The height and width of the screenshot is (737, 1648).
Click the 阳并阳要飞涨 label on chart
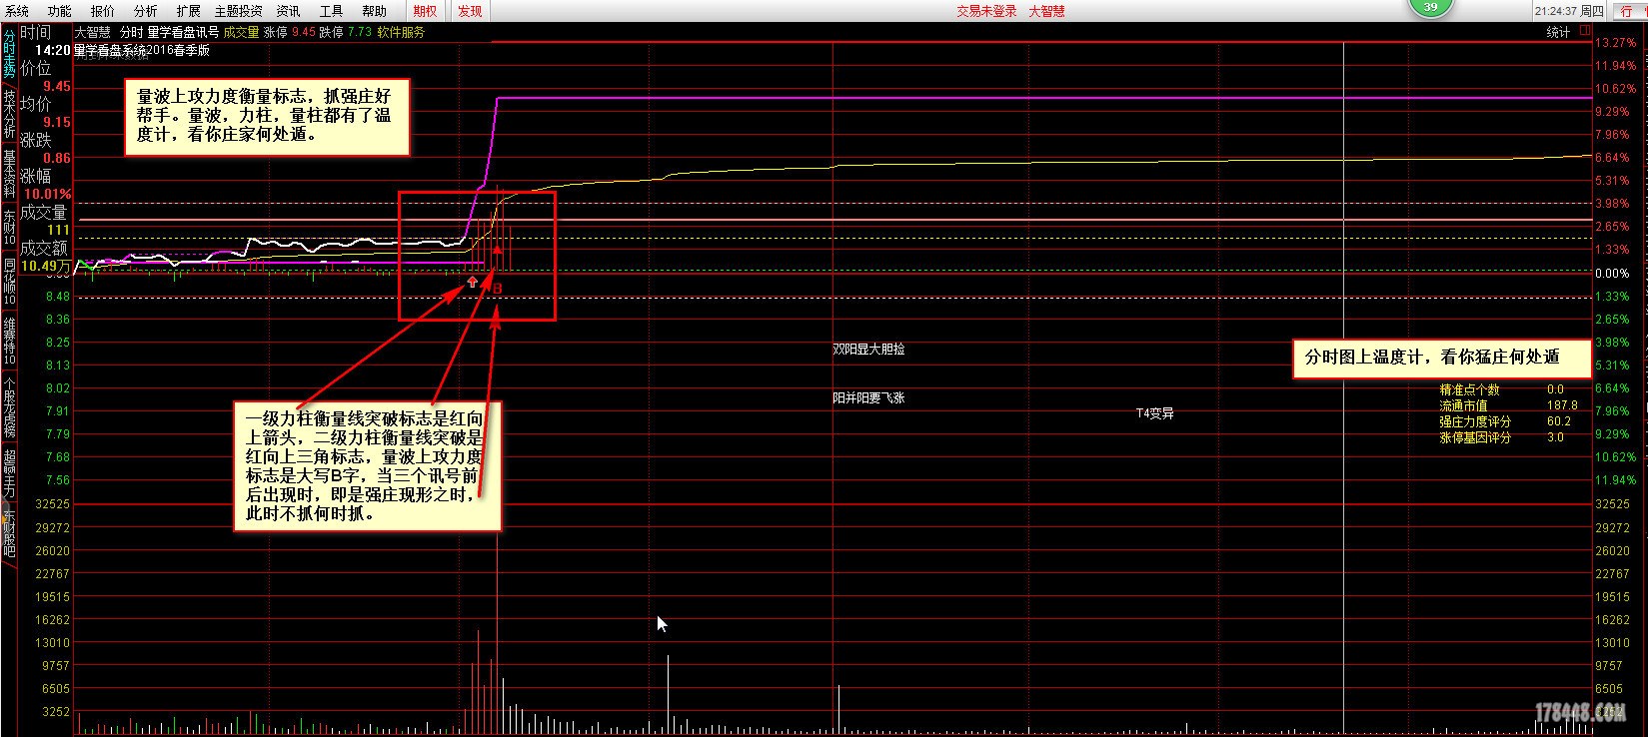click(x=868, y=397)
